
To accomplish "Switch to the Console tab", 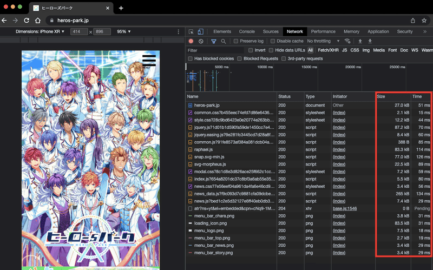I will pos(247,31).
